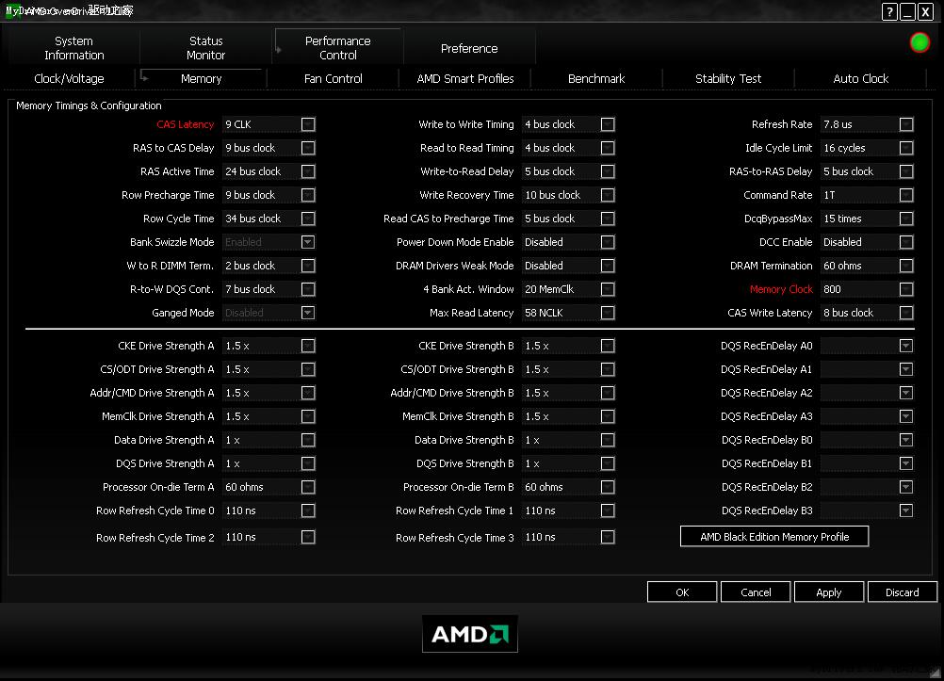Click the OK button
Image resolution: width=944 pixels, height=681 pixels.
click(x=682, y=592)
